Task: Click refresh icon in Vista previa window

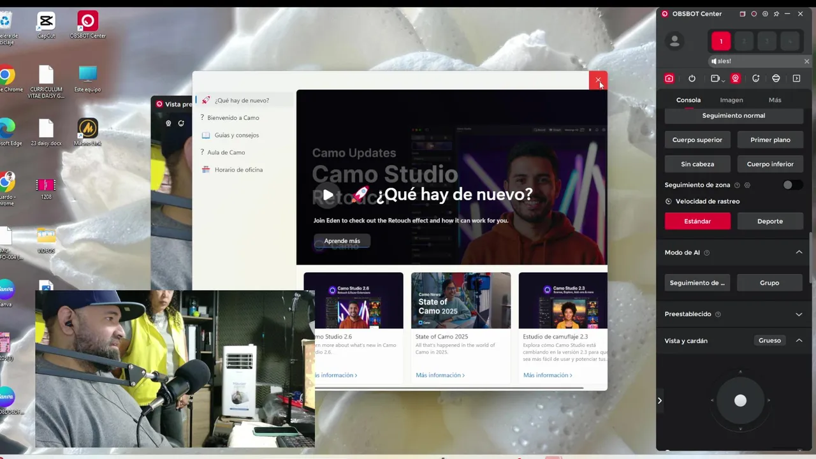Action: coord(181,123)
